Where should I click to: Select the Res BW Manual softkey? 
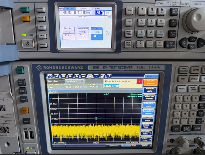click(150, 82)
